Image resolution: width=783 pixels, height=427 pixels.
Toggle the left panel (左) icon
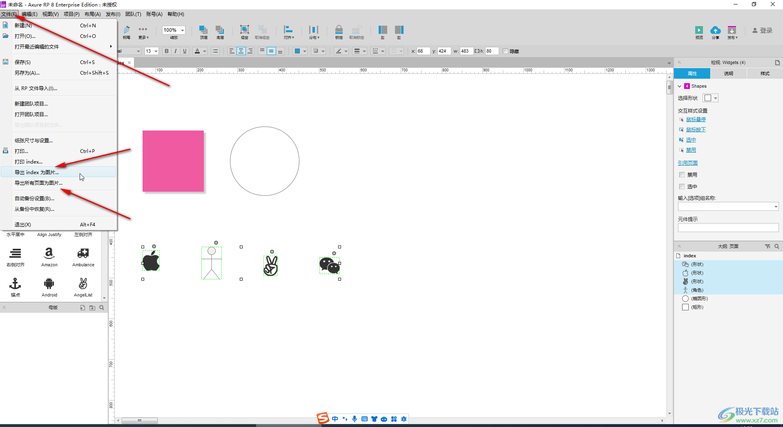click(x=383, y=32)
